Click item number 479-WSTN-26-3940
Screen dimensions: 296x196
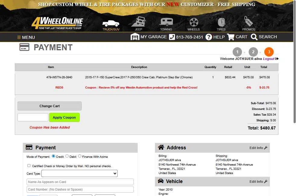coord(59,77)
